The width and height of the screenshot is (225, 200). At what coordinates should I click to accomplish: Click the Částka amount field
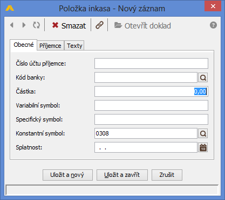click(151, 91)
